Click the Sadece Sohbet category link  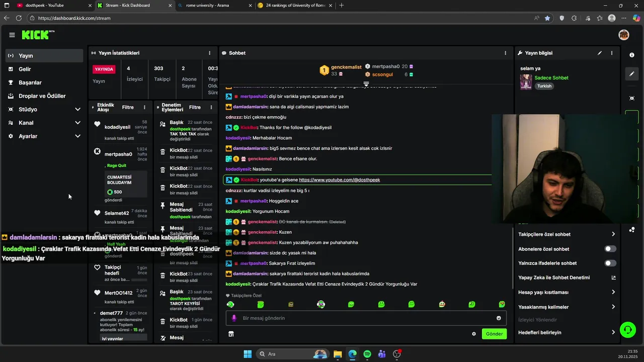point(551,78)
